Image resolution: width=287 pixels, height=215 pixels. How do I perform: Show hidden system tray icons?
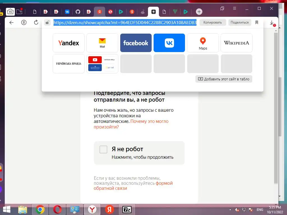point(230,210)
